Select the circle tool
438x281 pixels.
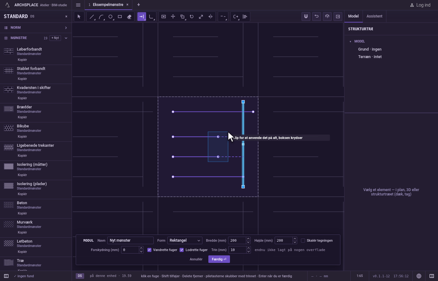tap(110, 17)
